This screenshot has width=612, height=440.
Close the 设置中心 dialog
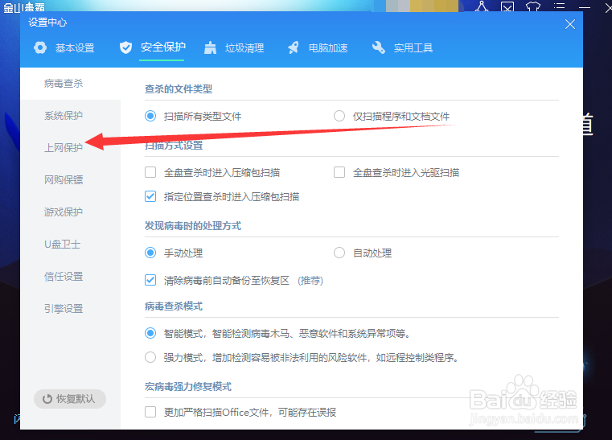pyautogui.click(x=570, y=24)
